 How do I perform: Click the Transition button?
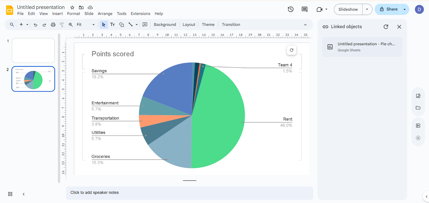point(231,25)
